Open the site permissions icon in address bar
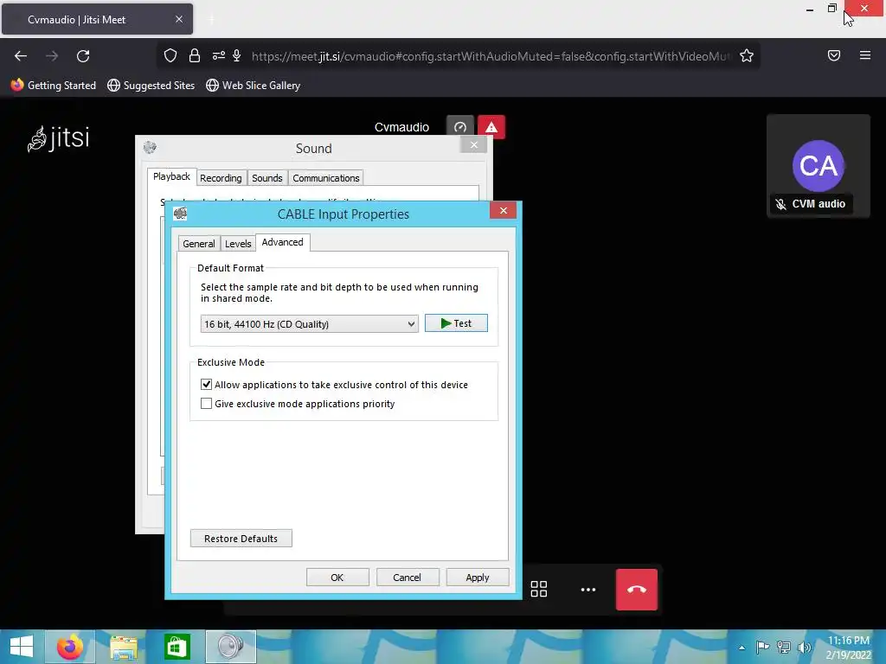Viewport: 886px width, 664px height. pos(219,55)
